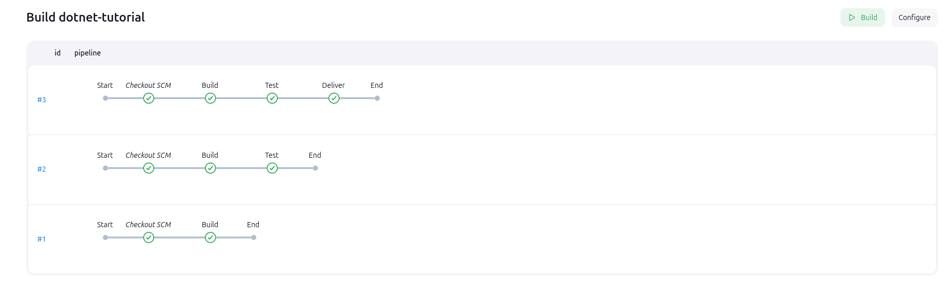The image size is (951, 294).
Task: Click Deliver stage checkmark in build #3
Action: (x=334, y=98)
